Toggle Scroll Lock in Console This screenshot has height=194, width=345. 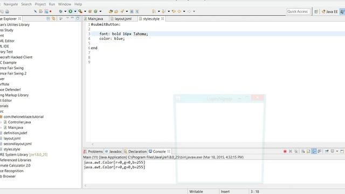click(x=308, y=151)
